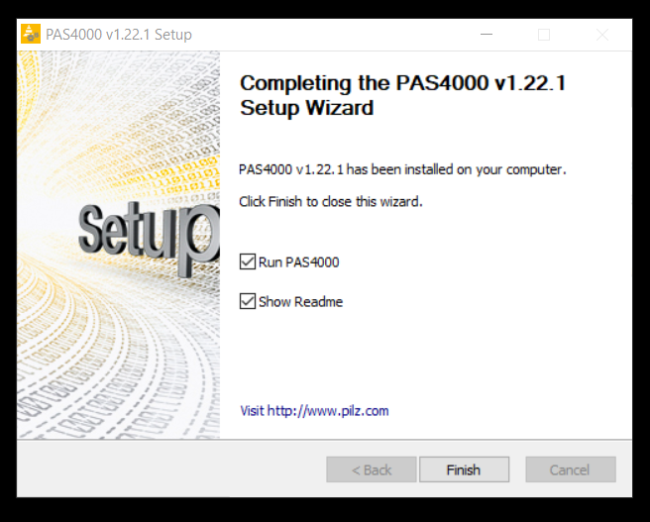Open the Visit http://www.pilz.com link
The height and width of the screenshot is (522, 650).
315,411
